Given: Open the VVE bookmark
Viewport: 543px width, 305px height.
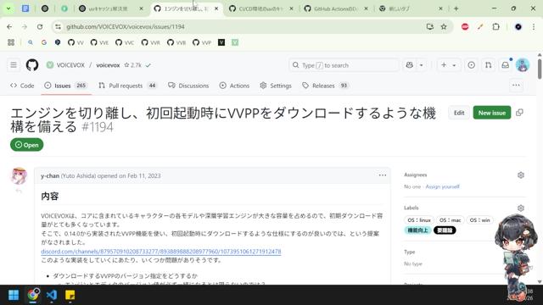Looking at the screenshot, I should (99, 42).
